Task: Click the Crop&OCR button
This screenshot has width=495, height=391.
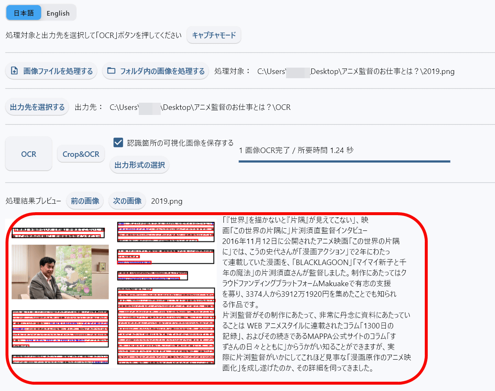Action: coord(81,154)
